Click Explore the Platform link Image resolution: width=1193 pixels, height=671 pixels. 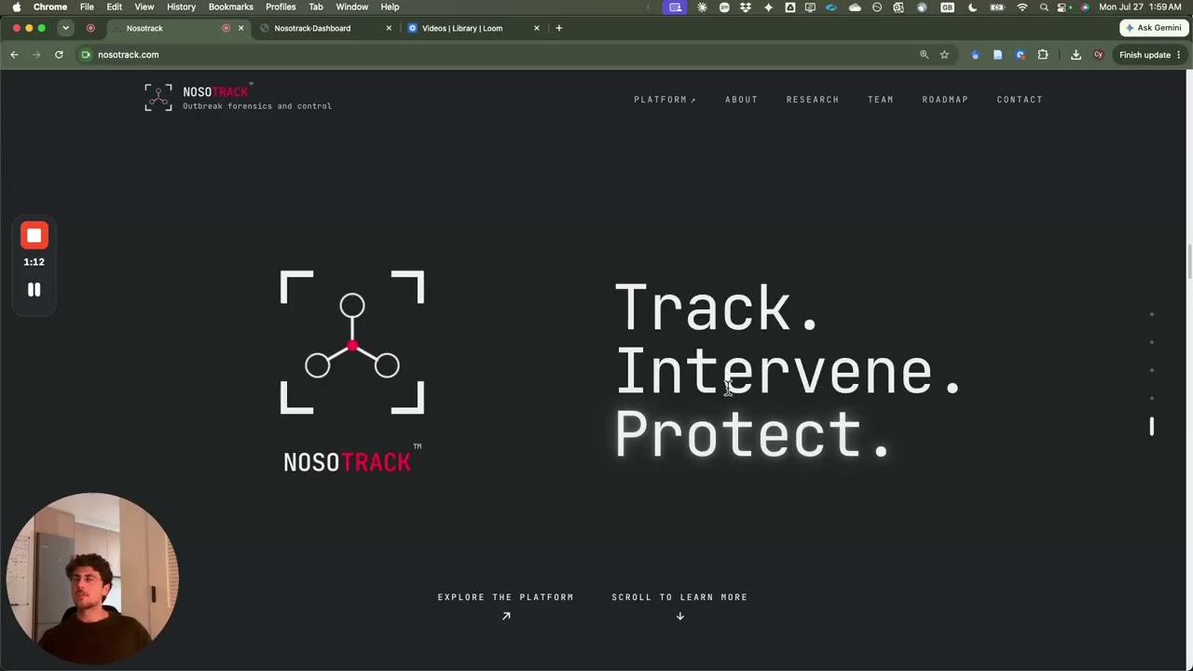tap(506, 597)
